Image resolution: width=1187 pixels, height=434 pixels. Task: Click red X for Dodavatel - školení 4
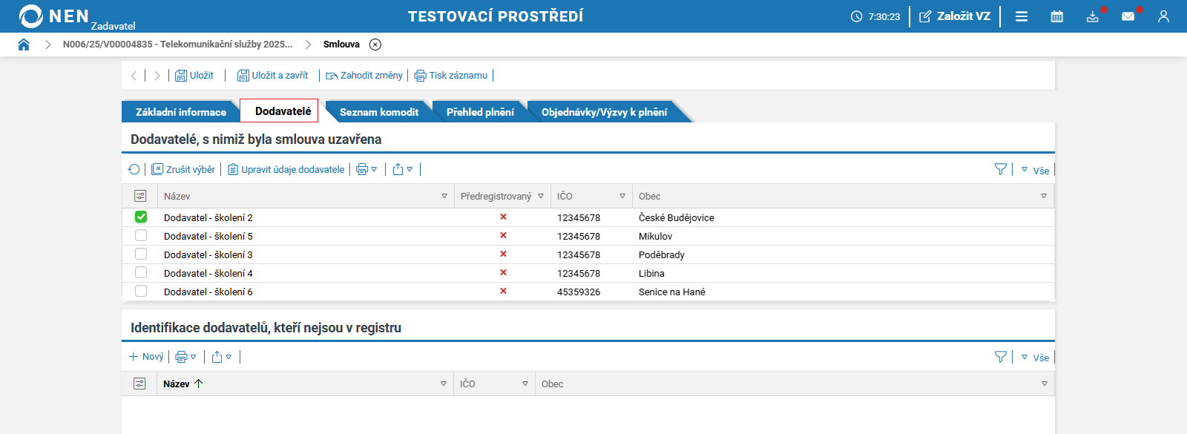tap(503, 272)
